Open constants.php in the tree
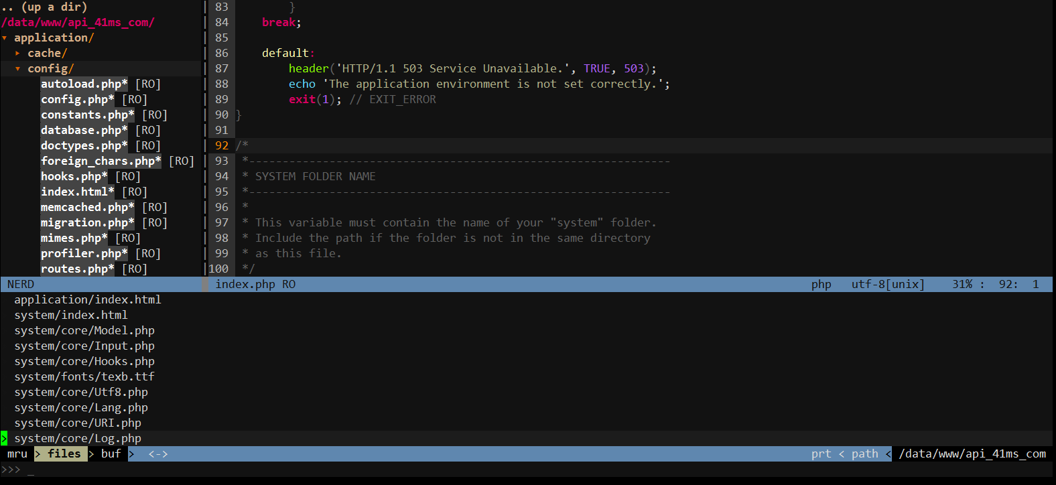The height and width of the screenshot is (485, 1056). tap(87, 115)
